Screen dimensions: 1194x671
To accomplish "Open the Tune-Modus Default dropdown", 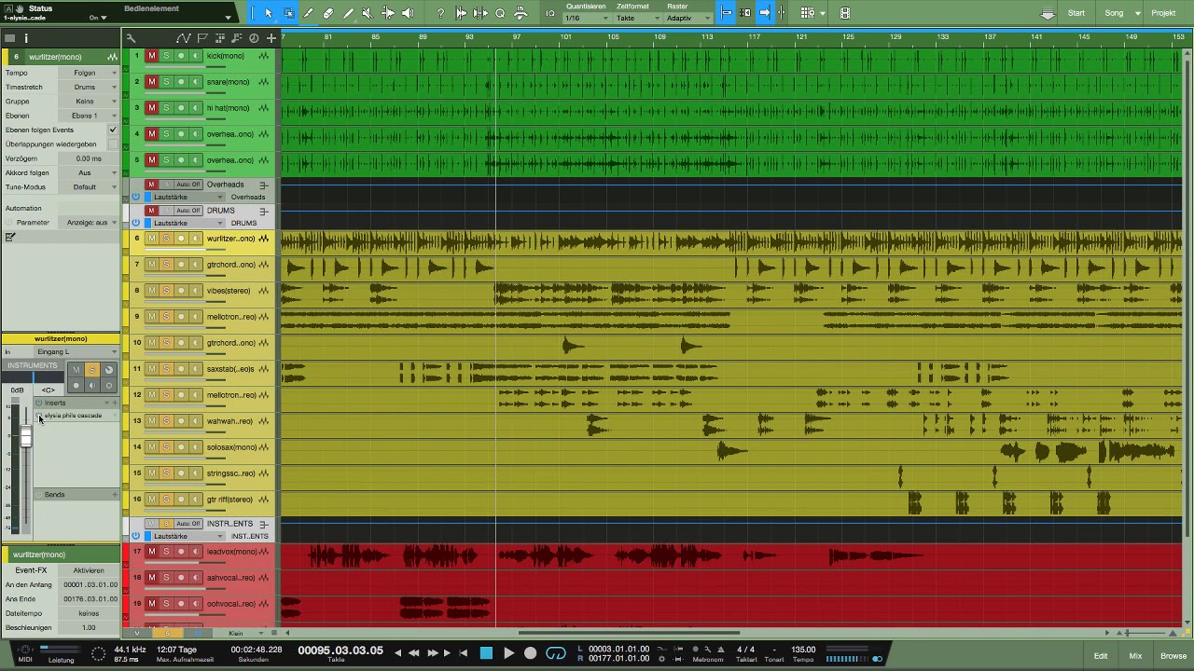I will 90,187.
